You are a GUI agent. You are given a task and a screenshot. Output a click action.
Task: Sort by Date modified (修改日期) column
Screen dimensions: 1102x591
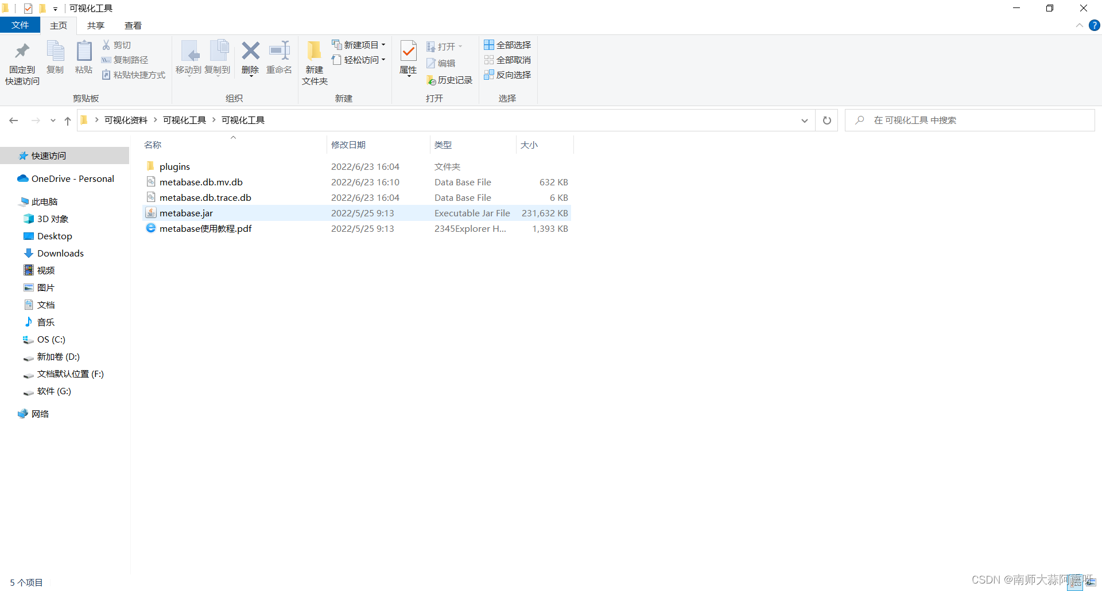click(x=378, y=145)
